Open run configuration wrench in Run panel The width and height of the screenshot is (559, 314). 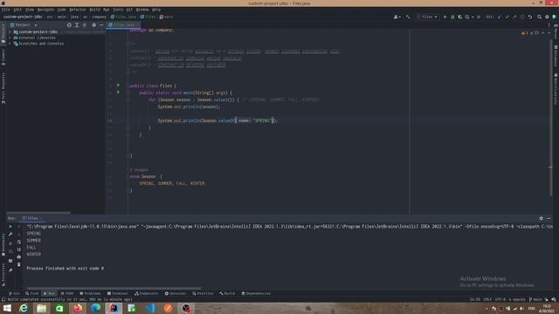point(10,234)
